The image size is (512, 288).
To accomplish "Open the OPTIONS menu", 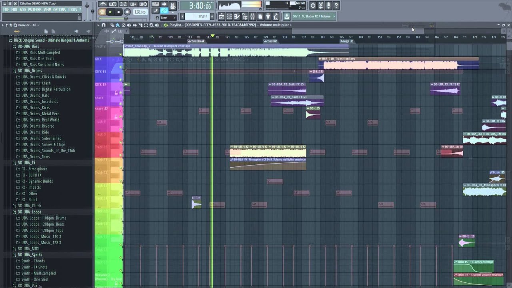I will click(59, 10).
